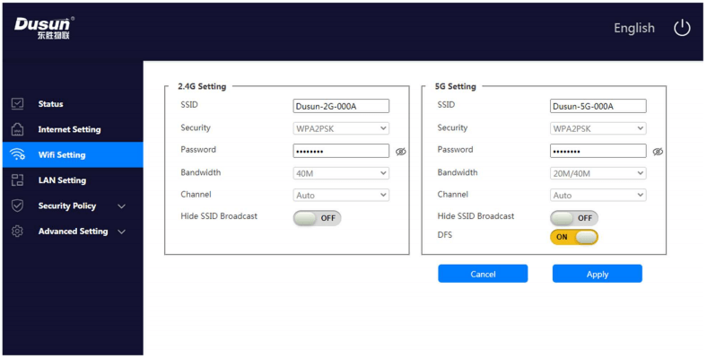The image size is (707, 359).
Task: Click the 5G SSID input field
Action: (598, 107)
